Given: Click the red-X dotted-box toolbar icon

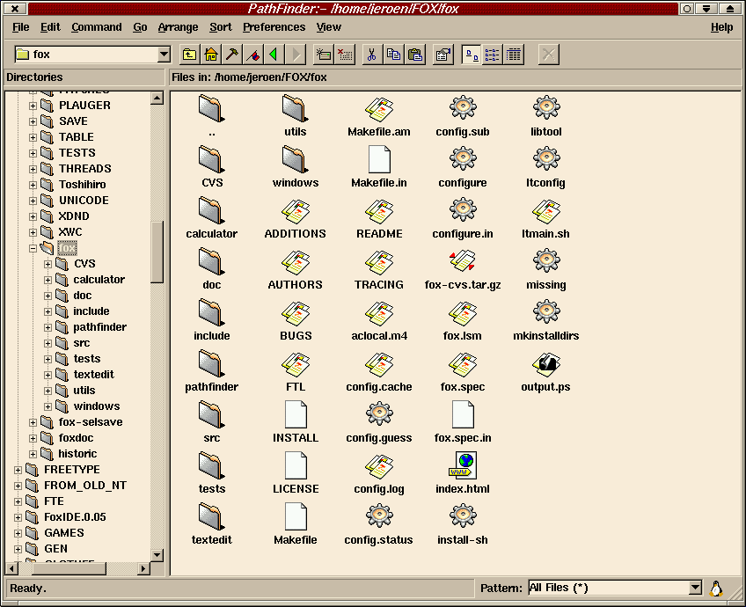Looking at the screenshot, I should [x=345, y=55].
